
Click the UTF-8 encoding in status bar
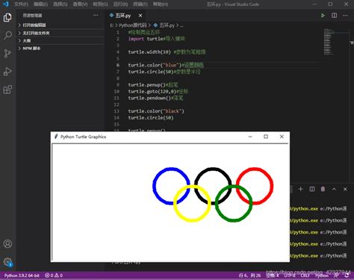tap(290, 276)
